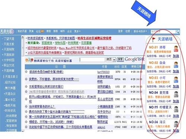The height and width of the screenshot is (139, 186).
Task: Open 企业 in the top navigation
Action: point(70,32)
